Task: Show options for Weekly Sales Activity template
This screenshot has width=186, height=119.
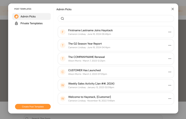Action: click(x=170, y=85)
